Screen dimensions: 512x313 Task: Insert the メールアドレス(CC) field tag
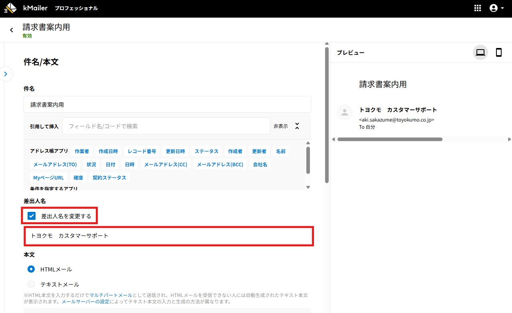tap(166, 164)
